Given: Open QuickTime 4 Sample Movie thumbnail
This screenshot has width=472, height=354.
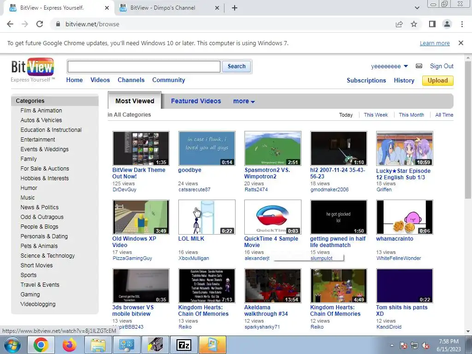Looking at the screenshot, I should [273, 217].
